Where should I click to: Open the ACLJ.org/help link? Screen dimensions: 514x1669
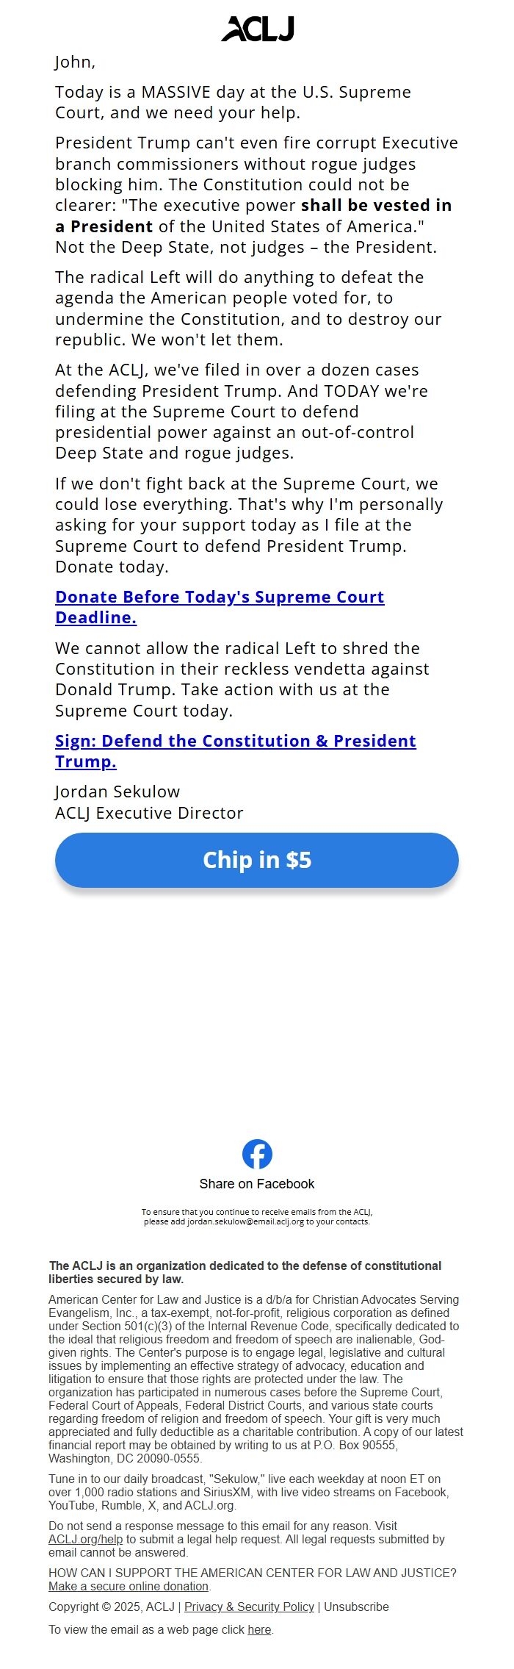tap(85, 1539)
